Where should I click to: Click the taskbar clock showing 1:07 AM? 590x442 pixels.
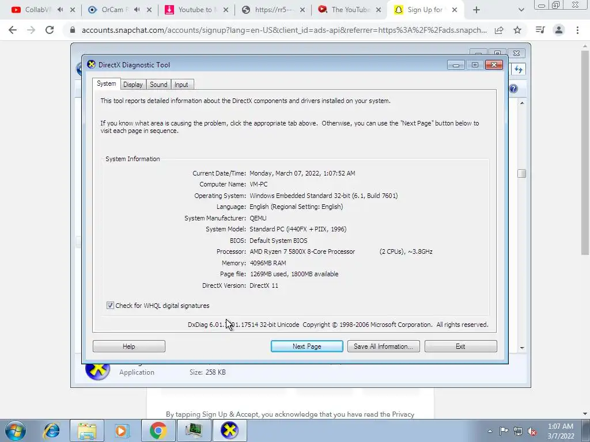click(560, 431)
